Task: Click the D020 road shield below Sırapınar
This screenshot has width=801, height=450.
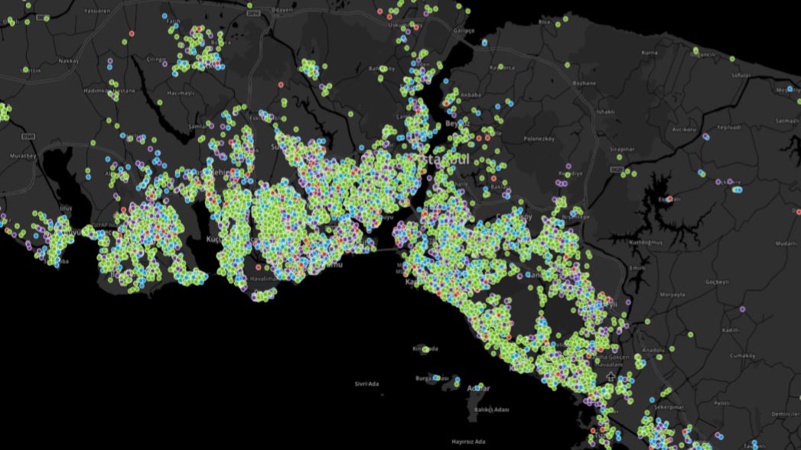Action: point(617,170)
